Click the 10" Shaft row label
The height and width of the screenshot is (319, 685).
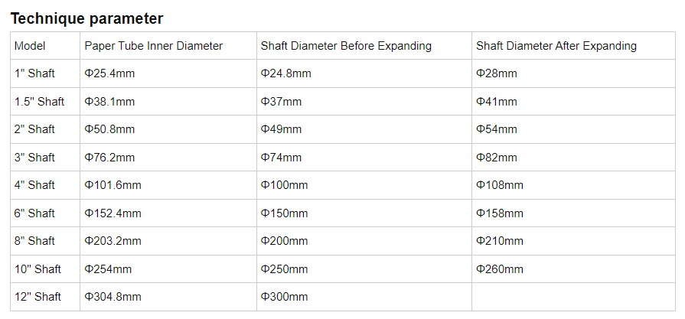(x=38, y=269)
